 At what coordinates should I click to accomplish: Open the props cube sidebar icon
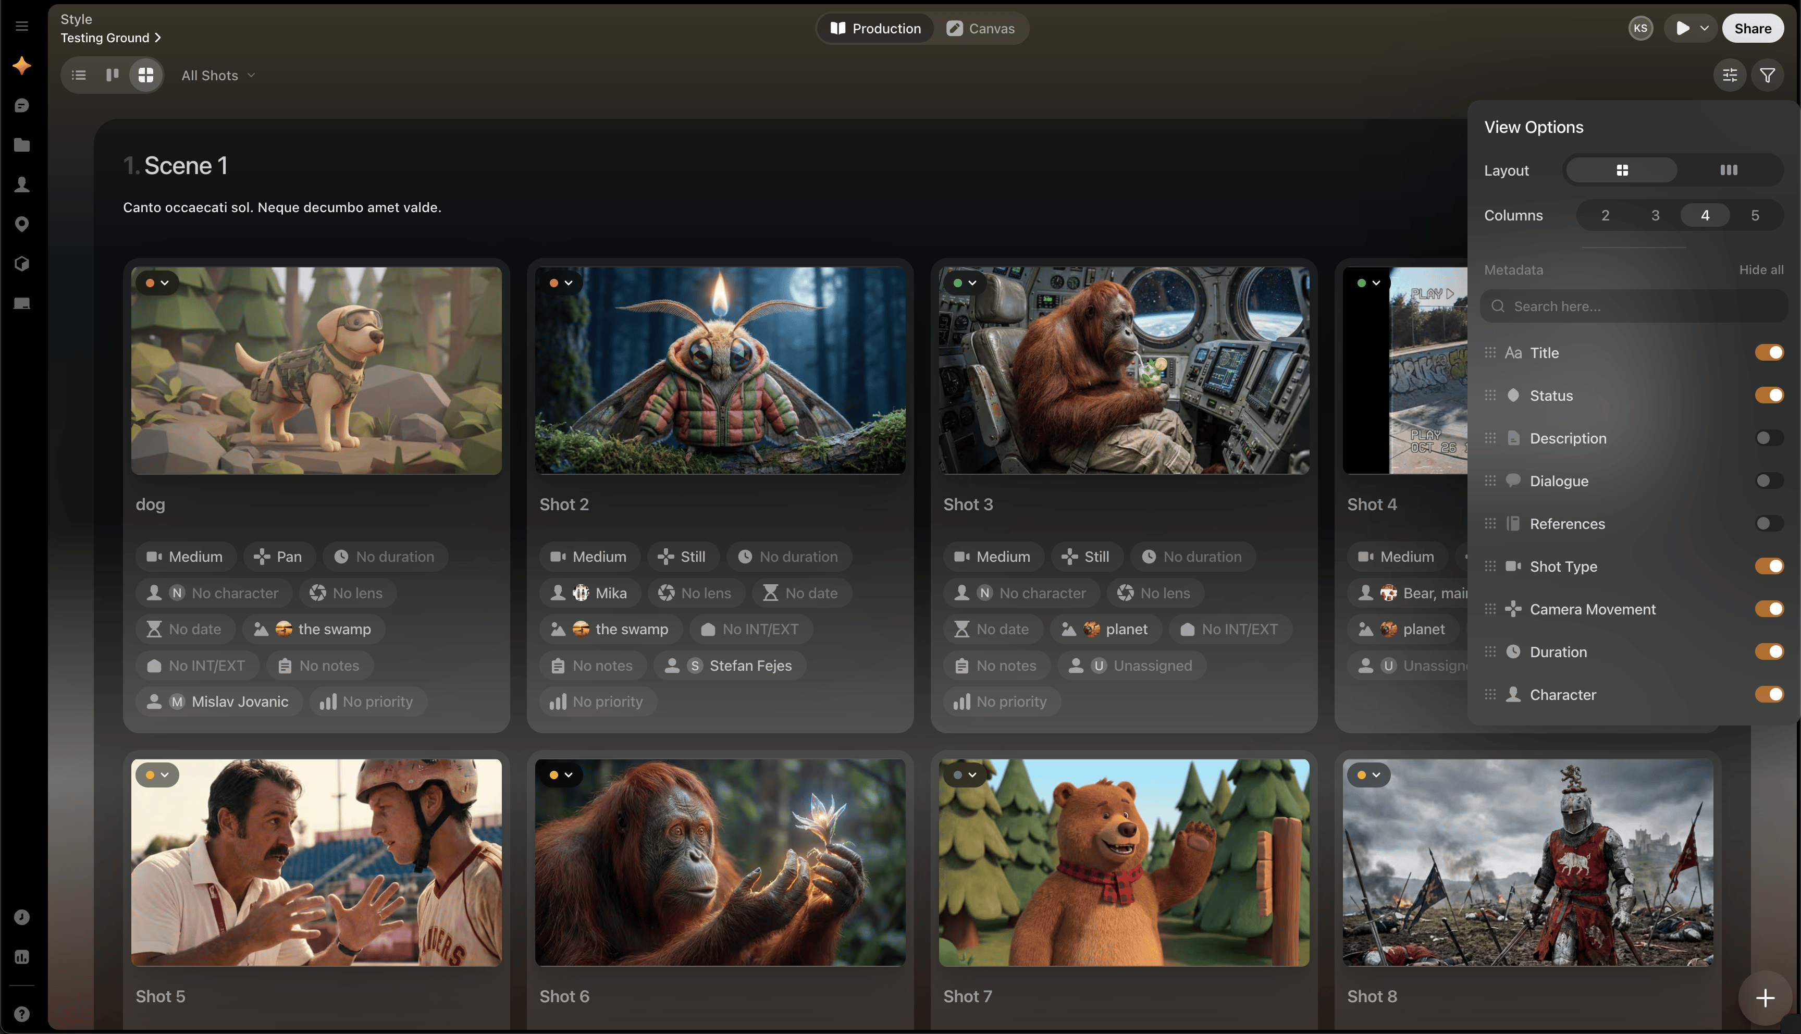pyautogui.click(x=22, y=264)
